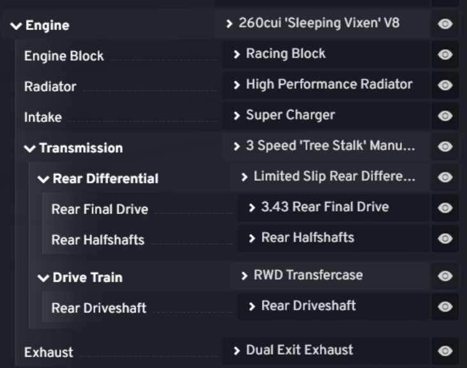Viewport: 467px width, 368px height.
Task: Hide the Limited Slip Rear Differential
Action: (445, 177)
